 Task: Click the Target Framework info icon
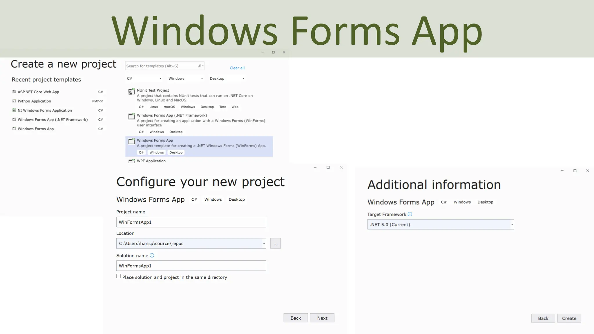(410, 214)
